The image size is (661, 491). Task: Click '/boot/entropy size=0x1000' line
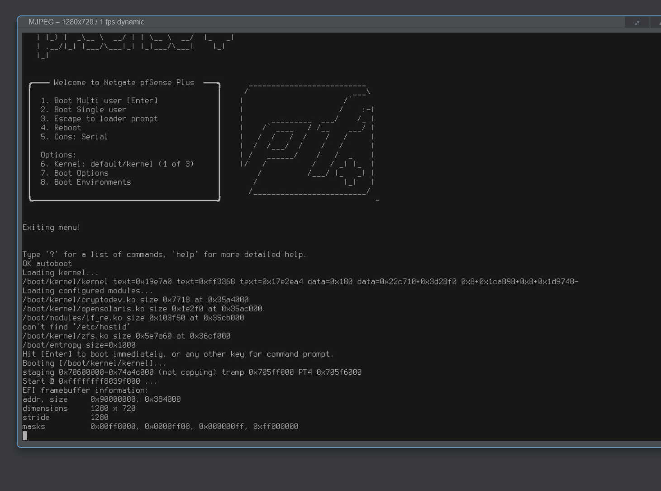point(79,345)
